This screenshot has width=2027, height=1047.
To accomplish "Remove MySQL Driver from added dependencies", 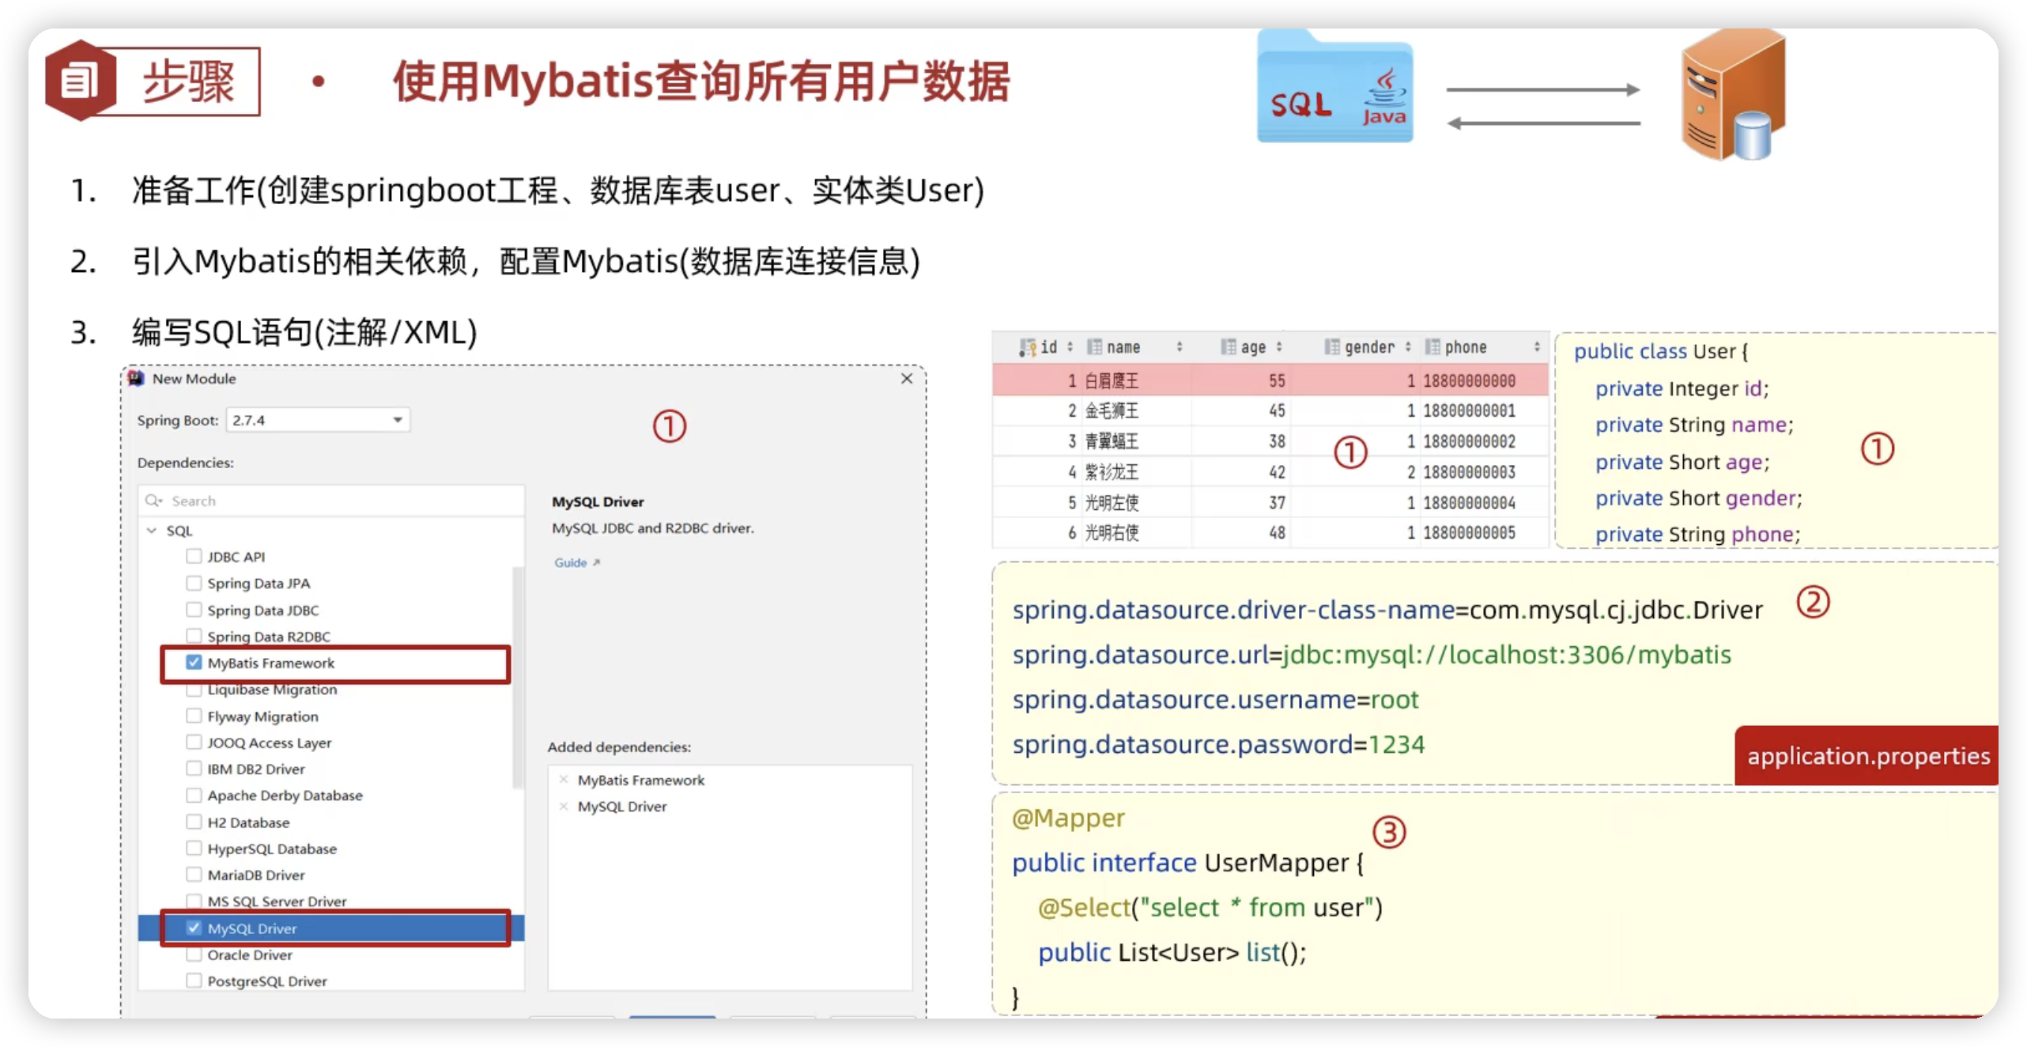I will click(x=564, y=807).
